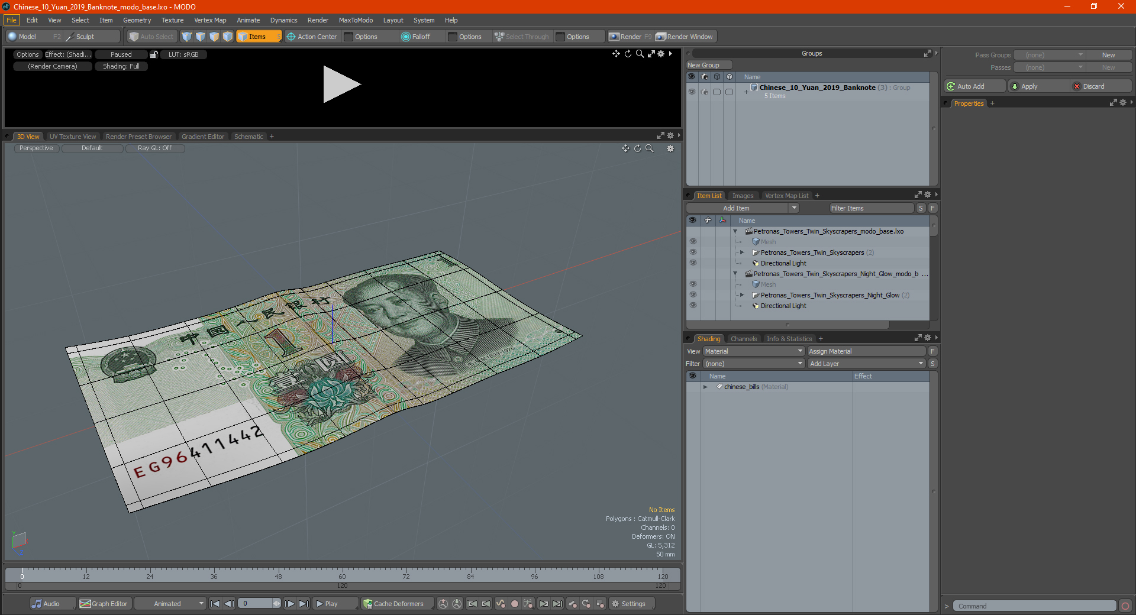Select Vertices selection mode cube icon
1136x615 pixels.
[x=187, y=37]
